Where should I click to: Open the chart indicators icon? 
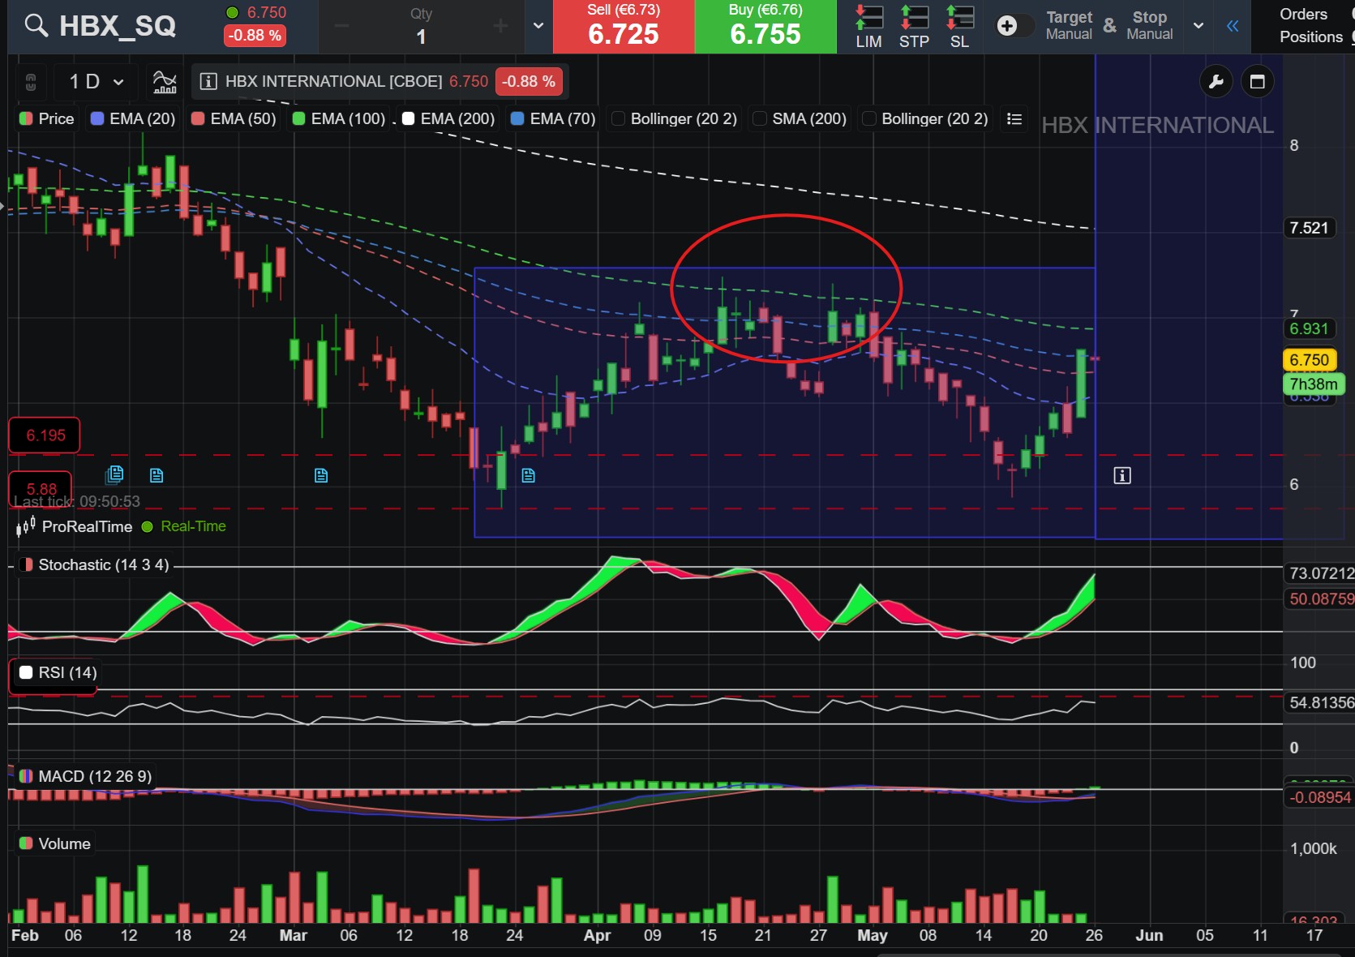coord(165,81)
